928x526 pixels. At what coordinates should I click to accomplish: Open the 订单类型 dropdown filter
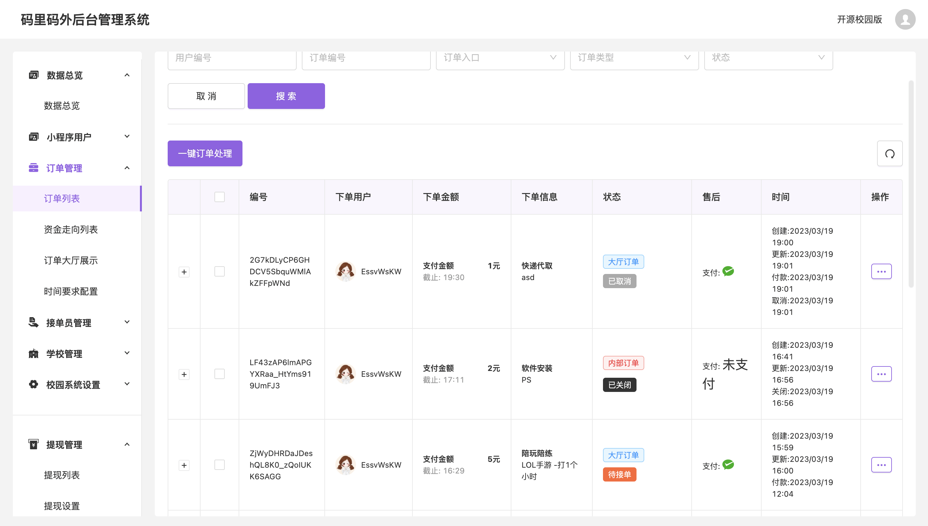click(x=635, y=57)
